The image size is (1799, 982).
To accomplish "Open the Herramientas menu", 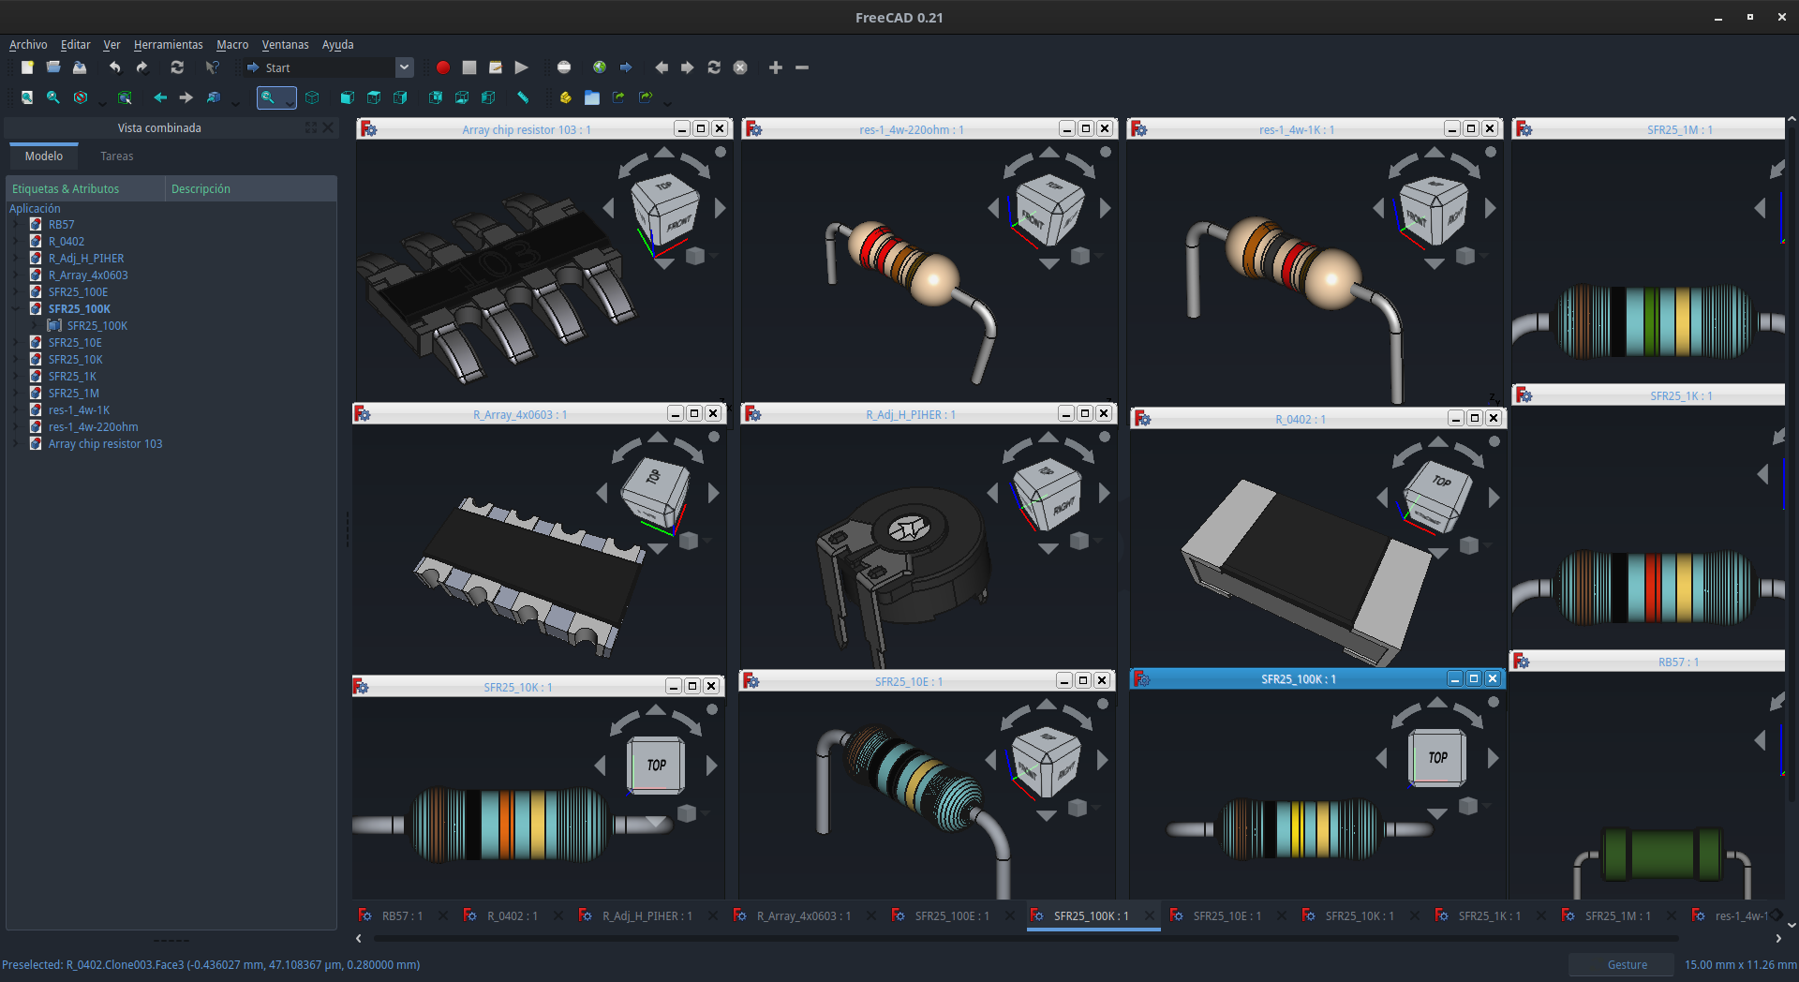I will point(168,44).
